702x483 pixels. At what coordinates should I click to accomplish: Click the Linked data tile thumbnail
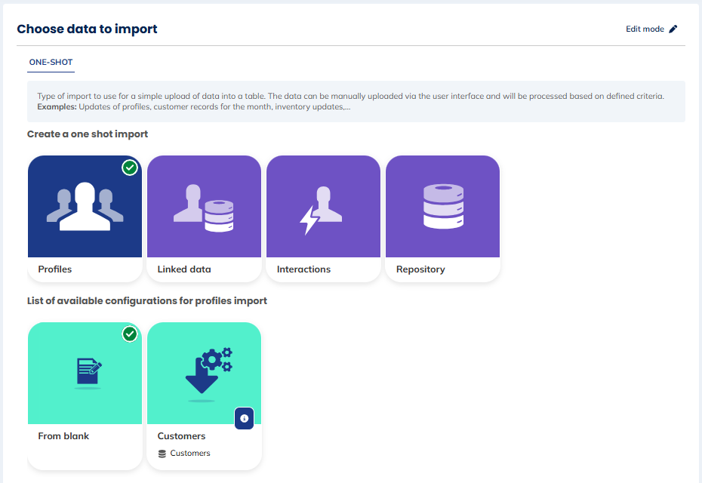point(204,206)
